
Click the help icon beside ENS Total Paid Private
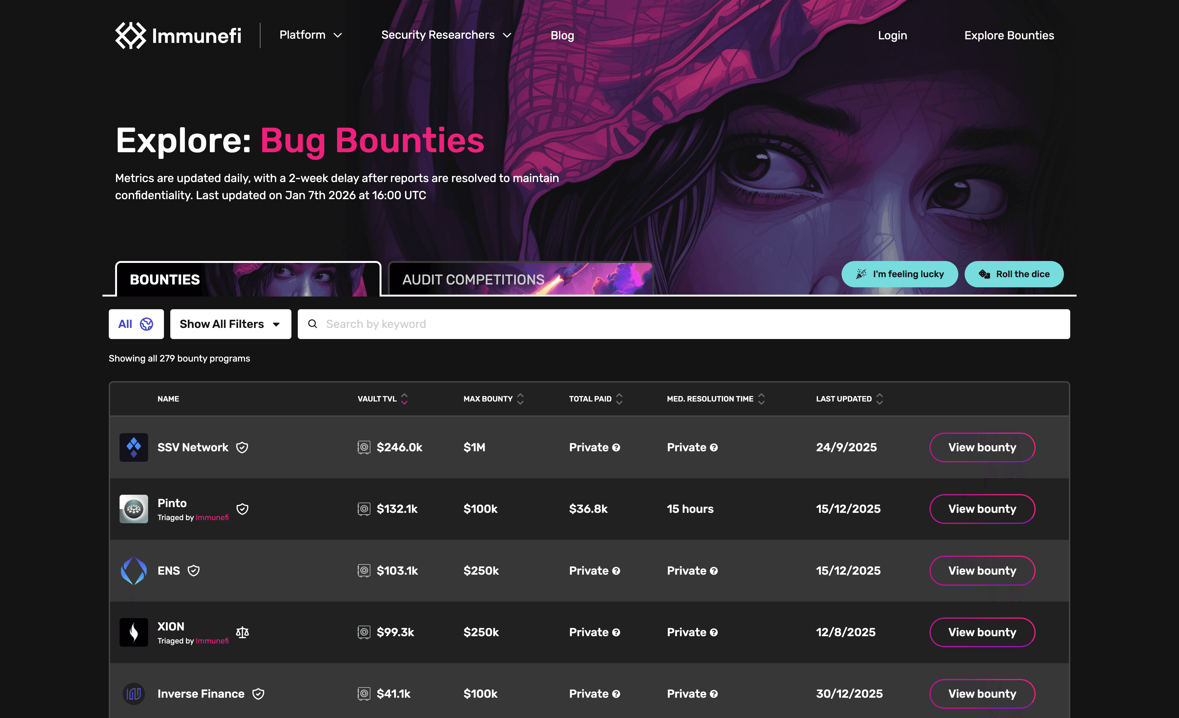click(x=616, y=571)
